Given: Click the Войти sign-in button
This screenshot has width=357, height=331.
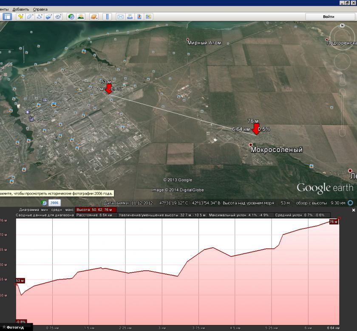Looking at the screenshot, I should [x=329, y=17].
